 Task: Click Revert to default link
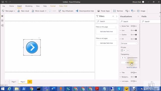[x=132, y=67]
